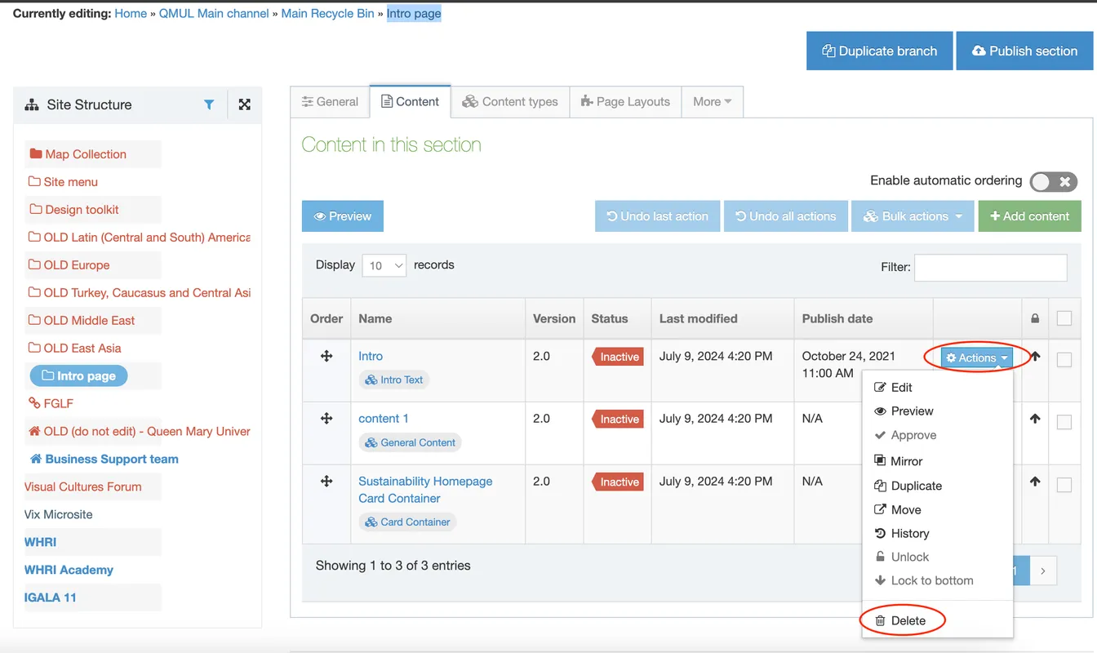
Task: Open the Display records count dropdown
Action: pyautogui.click(x=384, y=265)
